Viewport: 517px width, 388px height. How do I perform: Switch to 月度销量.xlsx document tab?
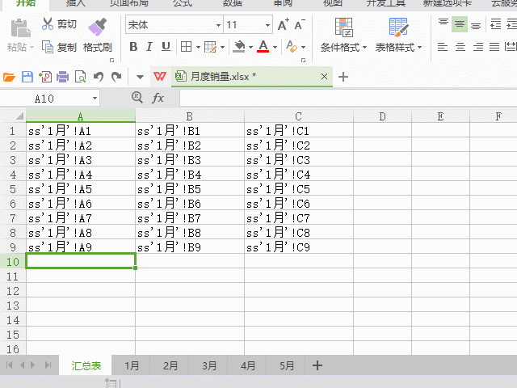point(252,77)
